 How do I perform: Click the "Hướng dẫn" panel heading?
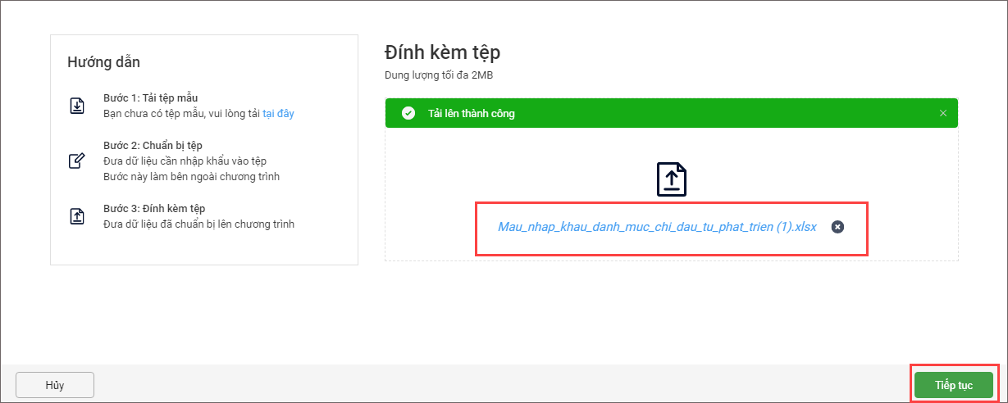point(103,62)
